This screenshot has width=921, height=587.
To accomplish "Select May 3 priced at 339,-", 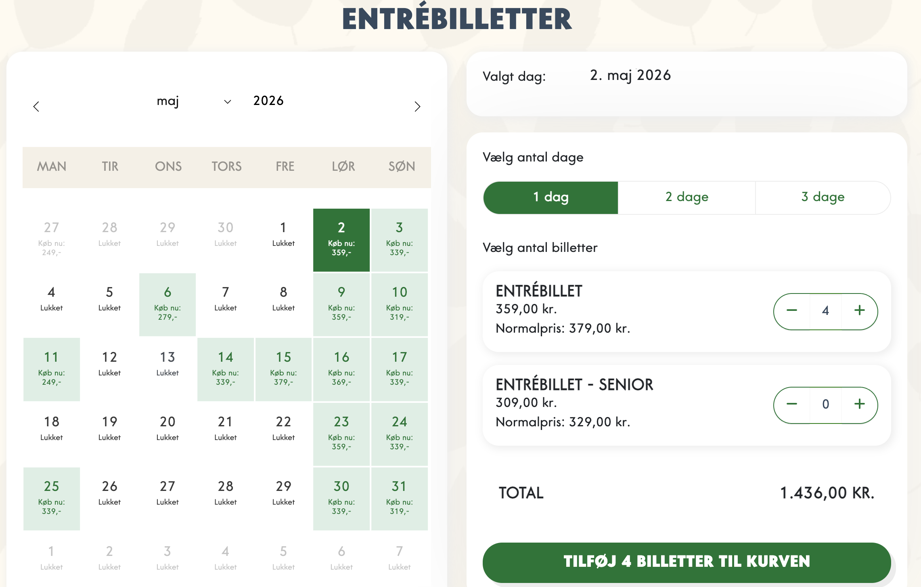I will click(x=399, y=240).
